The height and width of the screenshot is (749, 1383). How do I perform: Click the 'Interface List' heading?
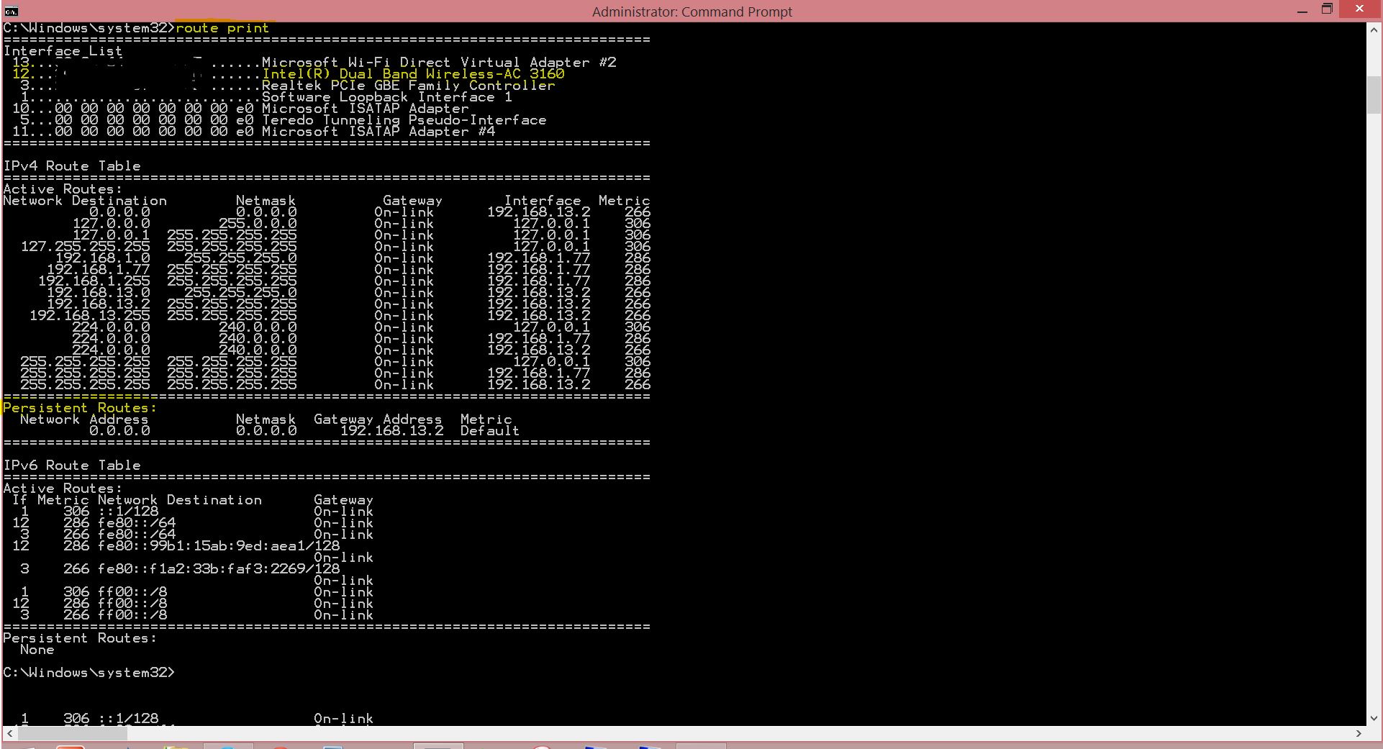coord(63,51)
